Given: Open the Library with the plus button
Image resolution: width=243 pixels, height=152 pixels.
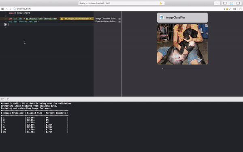Looking at the screenshot, I should [x=217, y=3].
